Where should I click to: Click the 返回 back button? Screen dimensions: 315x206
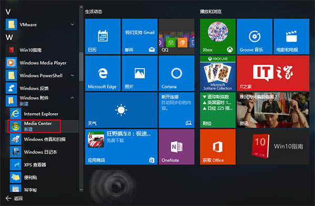pos(14,198)
